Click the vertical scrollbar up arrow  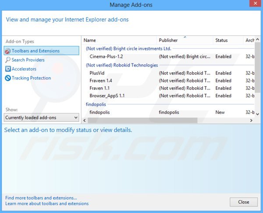(258, 39)
